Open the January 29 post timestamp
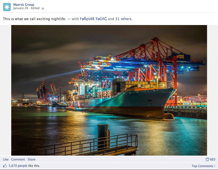 (x=20, y=8)
